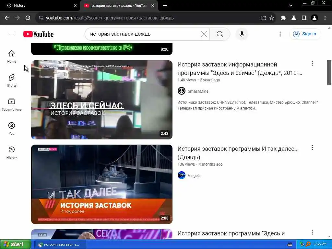Open the taskbar keyboard icon
Viewport: 332px width, 249px height.
click(290, 244)
